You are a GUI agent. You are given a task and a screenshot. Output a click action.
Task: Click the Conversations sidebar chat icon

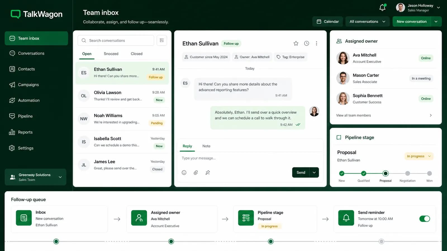12,53
